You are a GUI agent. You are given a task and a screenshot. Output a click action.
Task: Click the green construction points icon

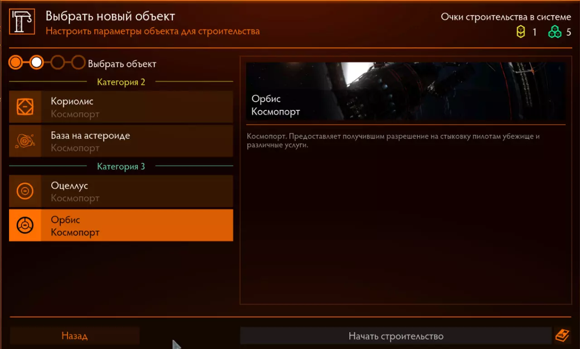pos(555,32)
